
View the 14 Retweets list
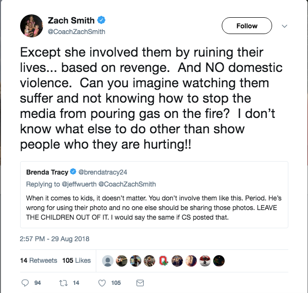point(38,260)
